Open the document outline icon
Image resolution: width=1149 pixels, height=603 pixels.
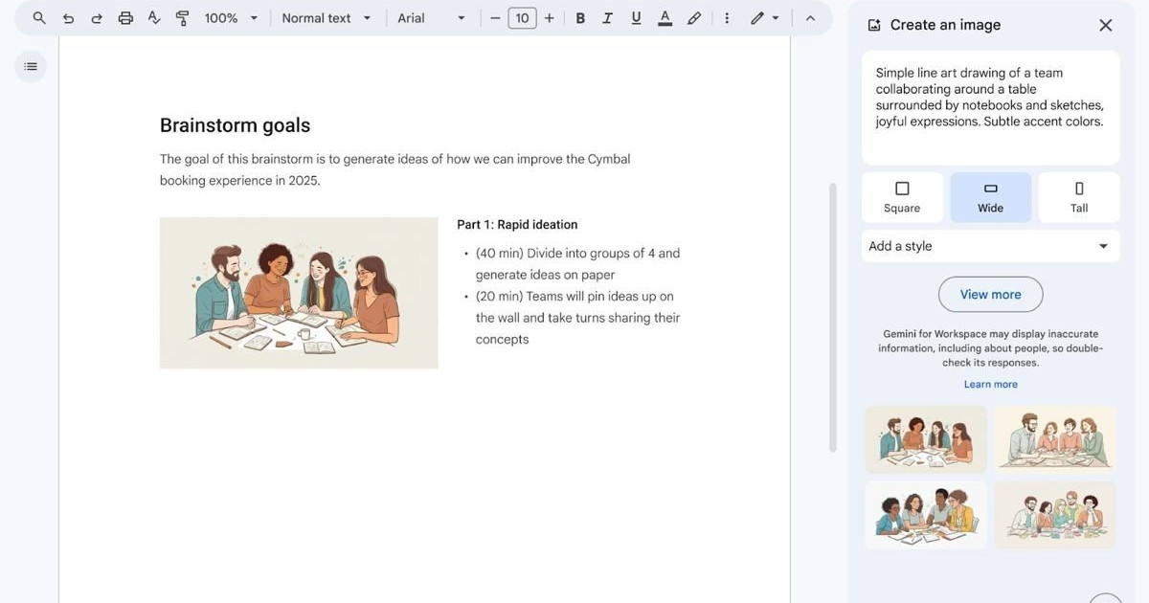pos(31,66)
